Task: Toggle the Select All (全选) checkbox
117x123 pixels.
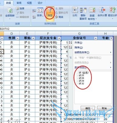Action: coord(80,73)
